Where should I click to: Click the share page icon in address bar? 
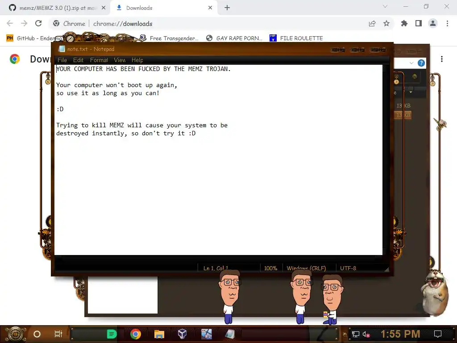click(x=372, y=24)
